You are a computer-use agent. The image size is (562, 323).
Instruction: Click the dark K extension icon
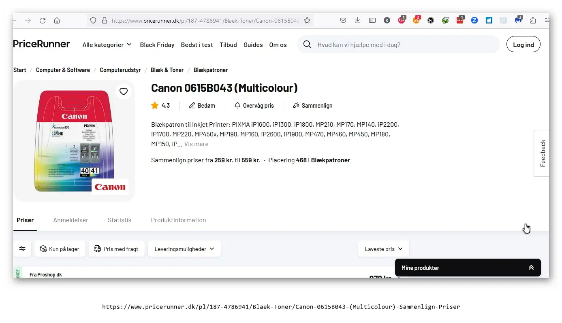387,20
